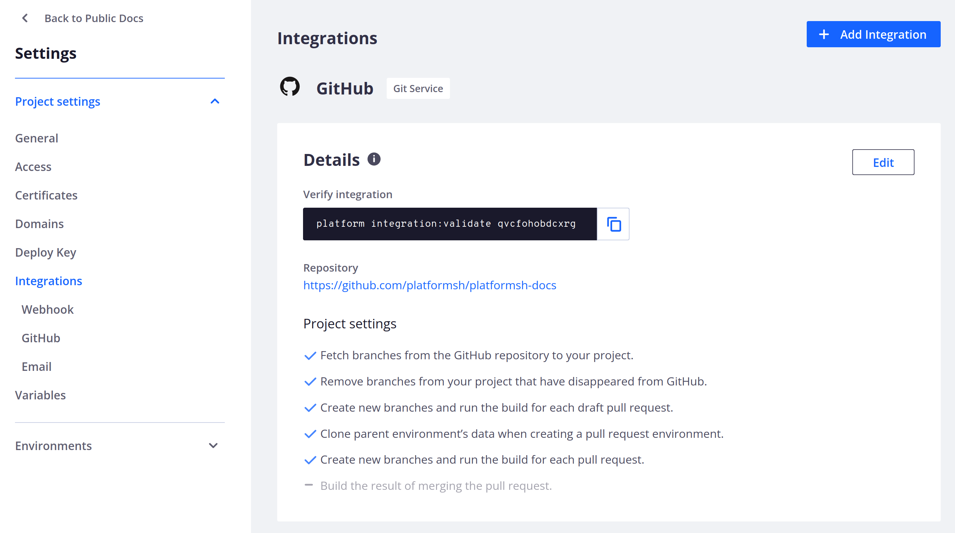Click the info icon next to Details

(373, 159)
